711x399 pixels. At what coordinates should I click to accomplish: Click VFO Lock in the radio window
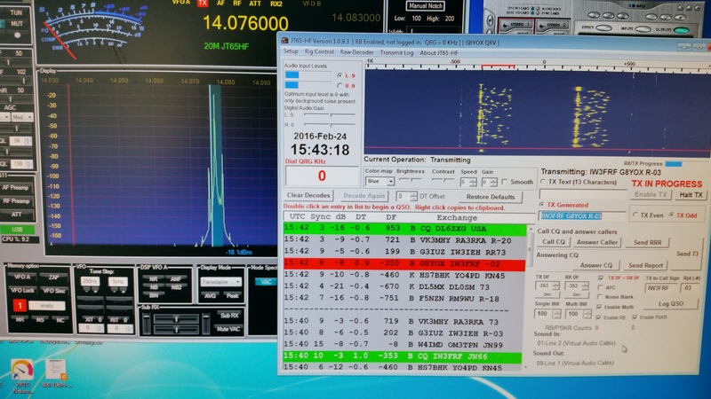click(x=22, y=291)
